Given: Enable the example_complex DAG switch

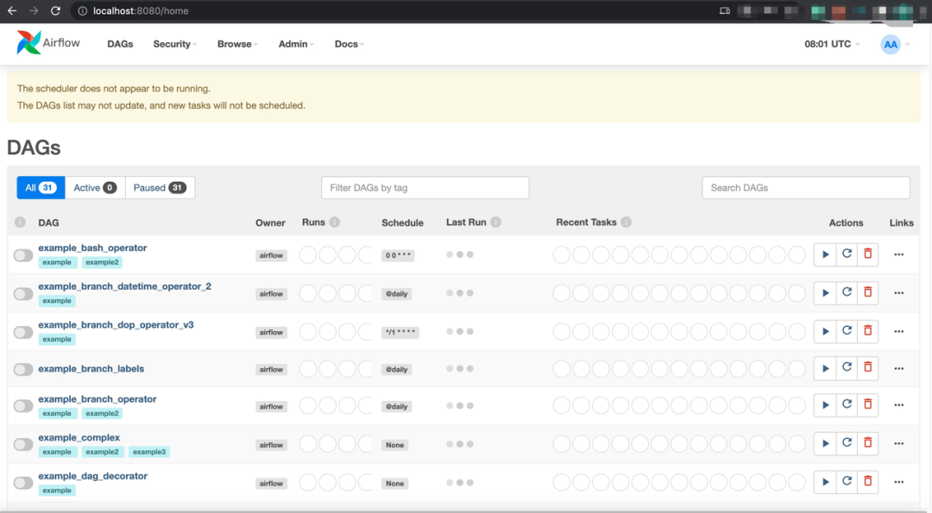Looking at the screenshot, I should click(23, 444).
